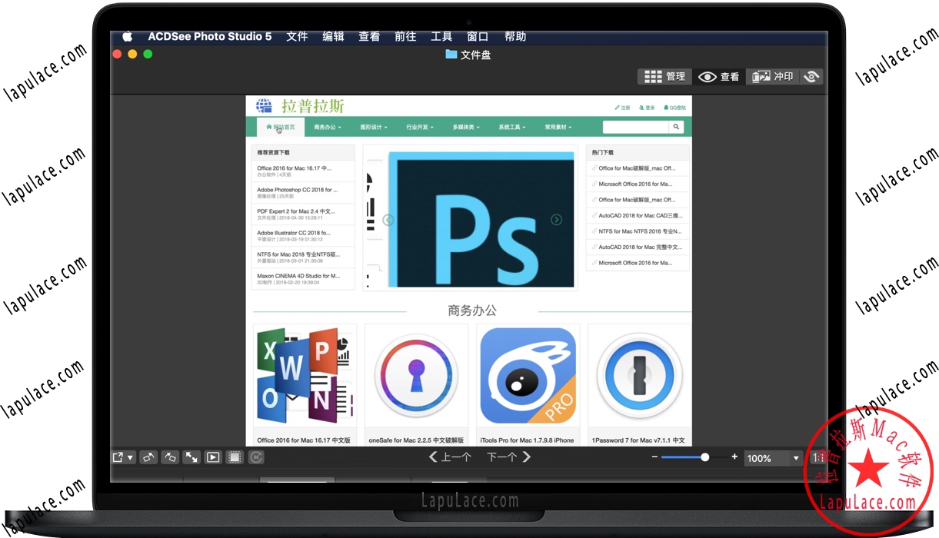Viewport: 939px width, 538px height.
Task: Click 'AutoCAD 2018 for Mac CAD三维...' in 热门下载
Action: click(x=640, y=215)
